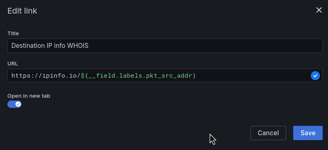Viewport: 328px width, 150px height.
Task: Focus the Title input field
Action: pyautogui.click(x=165, y=45)
